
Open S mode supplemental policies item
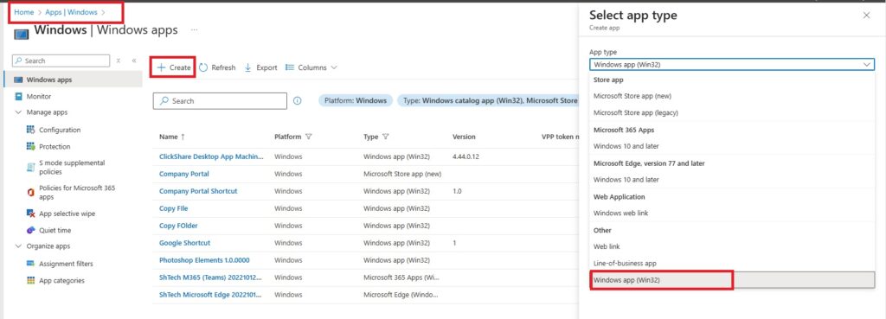[x=72, y=167]
